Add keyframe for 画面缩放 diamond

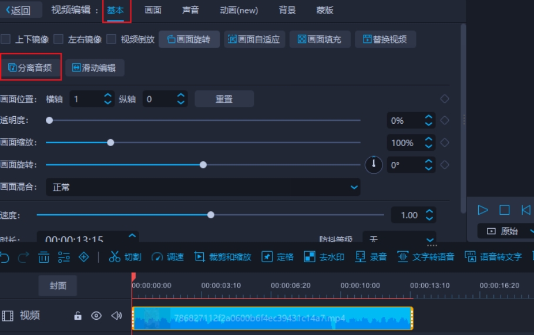pos(445,143)
